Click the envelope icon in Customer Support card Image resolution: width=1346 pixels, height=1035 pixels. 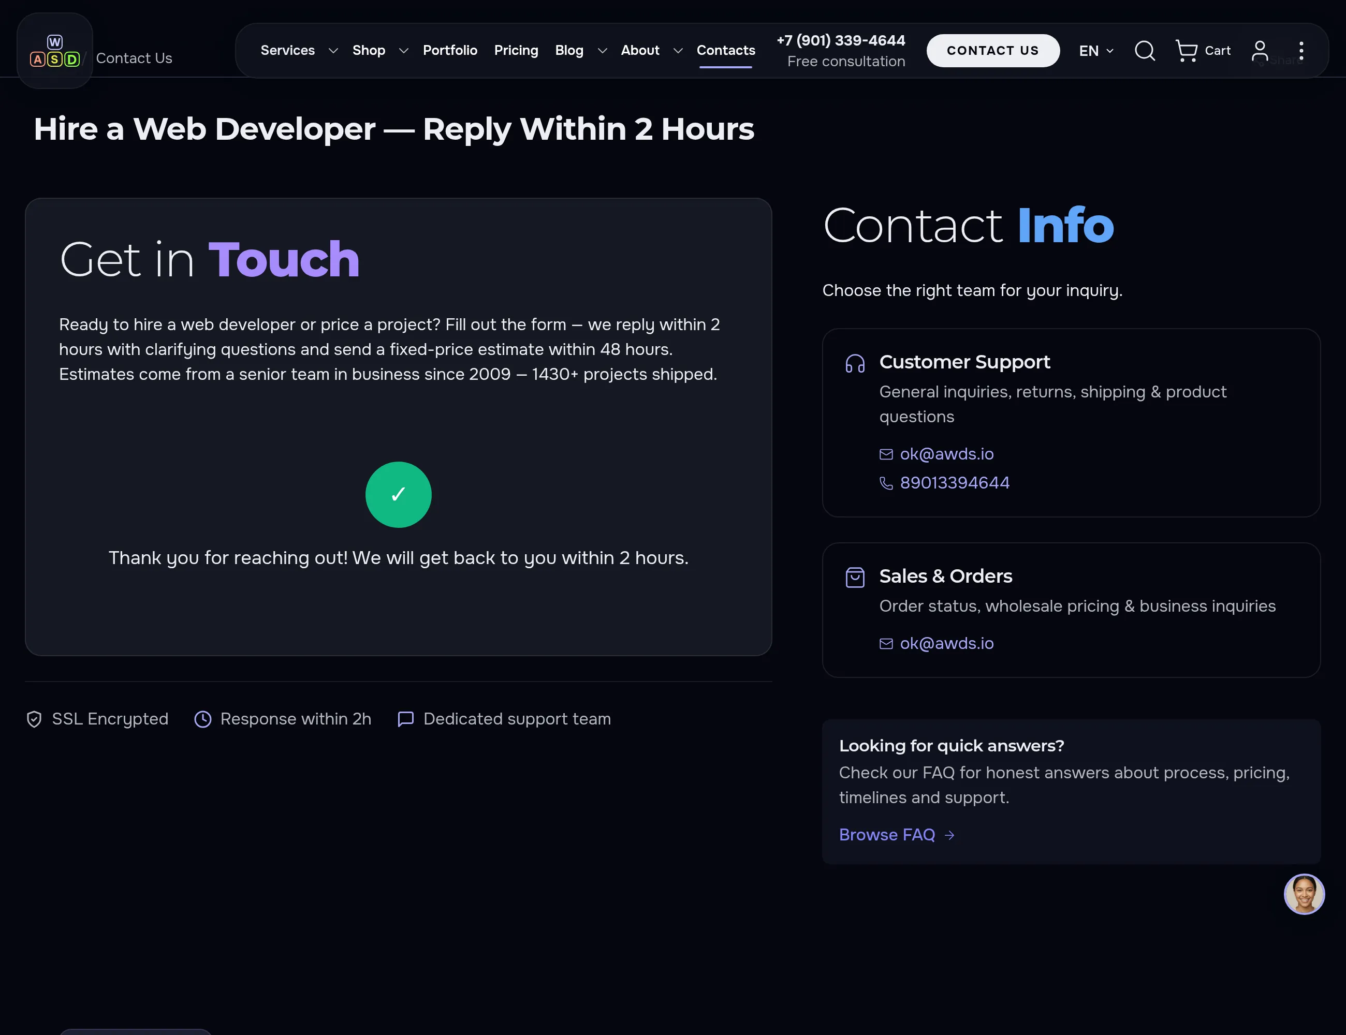(886, 454)
